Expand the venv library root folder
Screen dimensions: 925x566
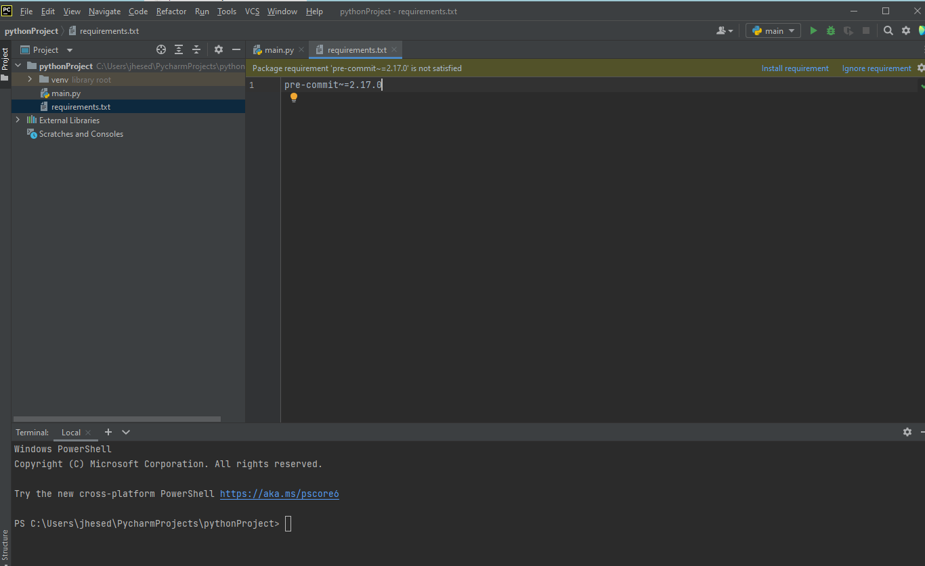tap(29, 79)
